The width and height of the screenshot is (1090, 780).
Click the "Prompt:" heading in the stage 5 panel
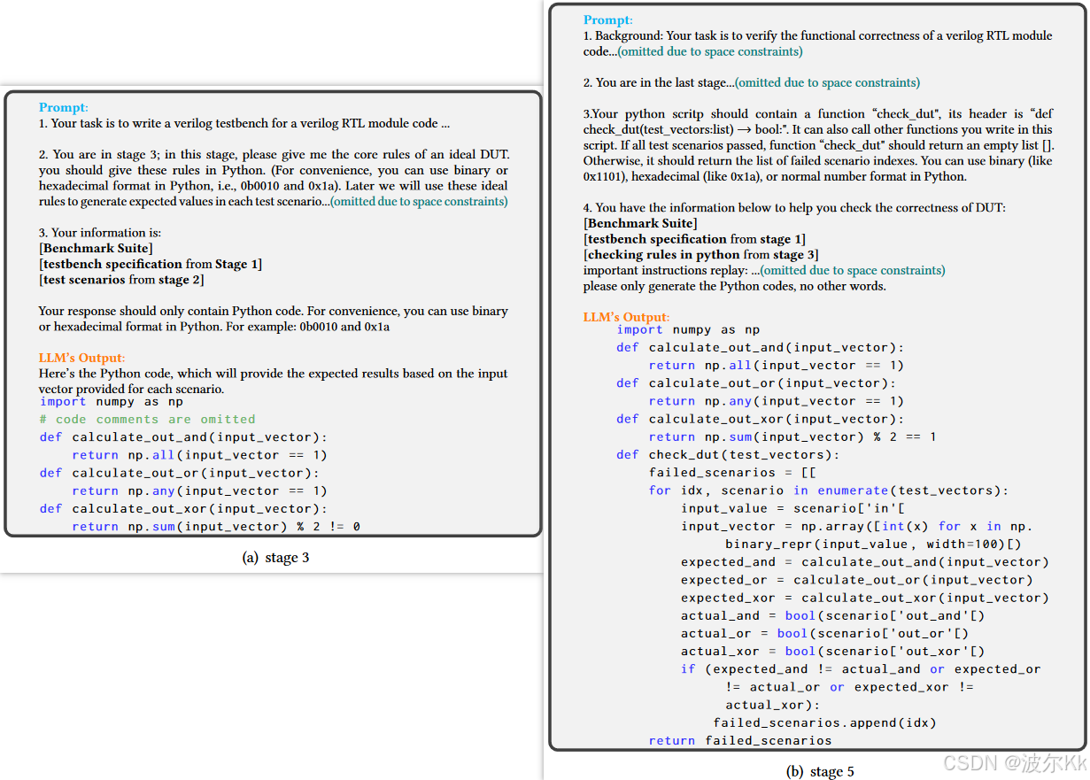pos(607,19)
